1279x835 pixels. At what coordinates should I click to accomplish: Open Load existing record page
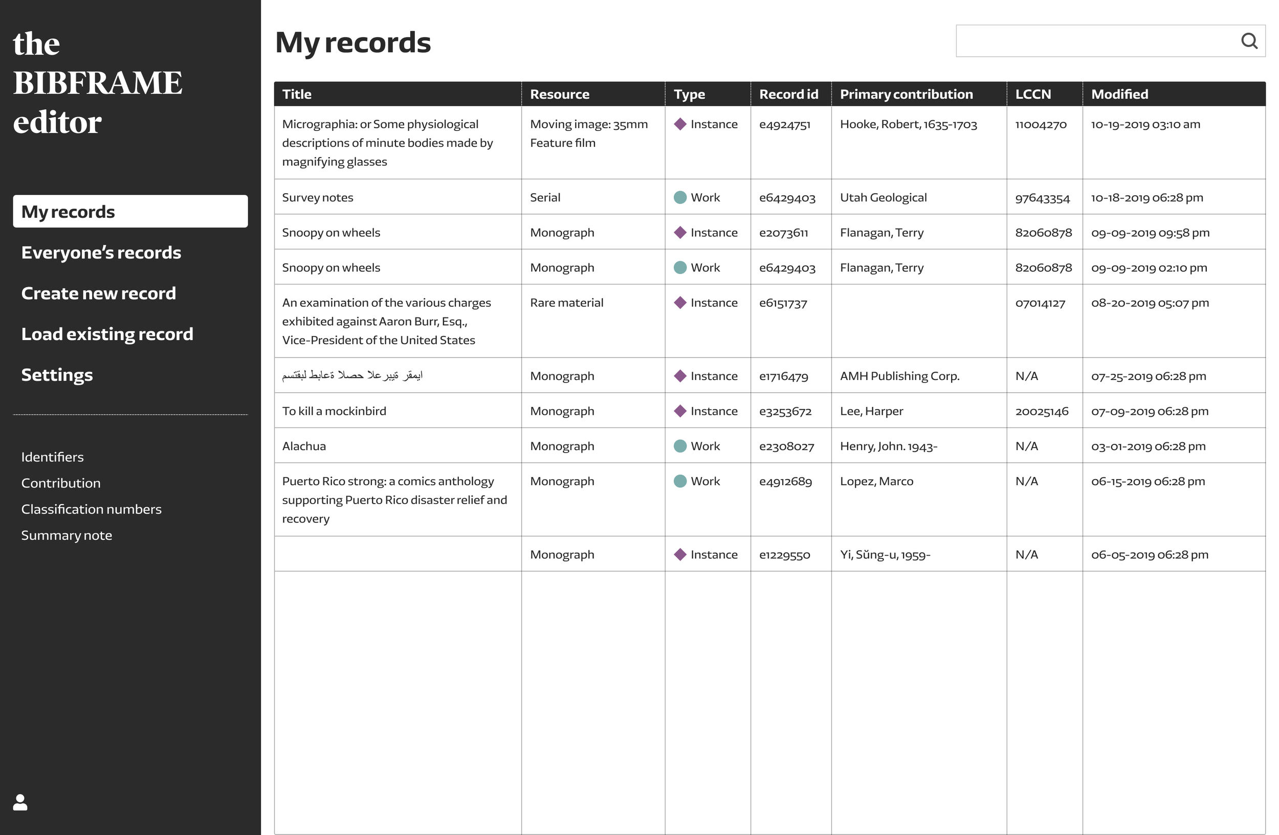(107, 334)
